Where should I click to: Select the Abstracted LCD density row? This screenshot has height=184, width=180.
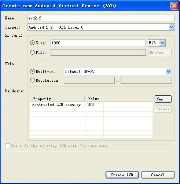[91, 104]
